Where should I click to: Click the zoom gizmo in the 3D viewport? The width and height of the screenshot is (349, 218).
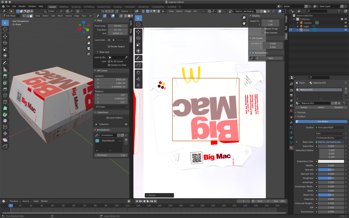89,37
